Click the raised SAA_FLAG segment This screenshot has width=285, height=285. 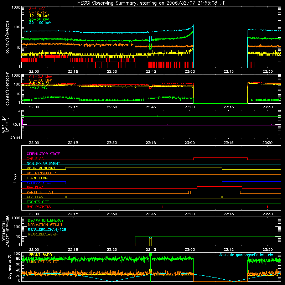point(219,186)
